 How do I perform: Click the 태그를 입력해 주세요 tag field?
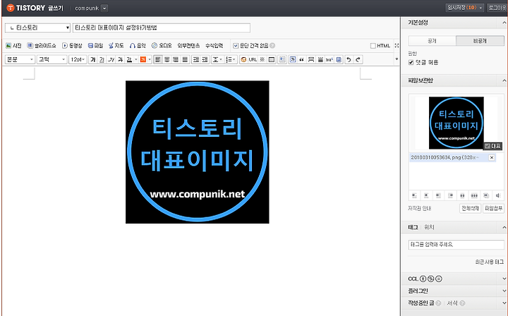coord(456,245)
